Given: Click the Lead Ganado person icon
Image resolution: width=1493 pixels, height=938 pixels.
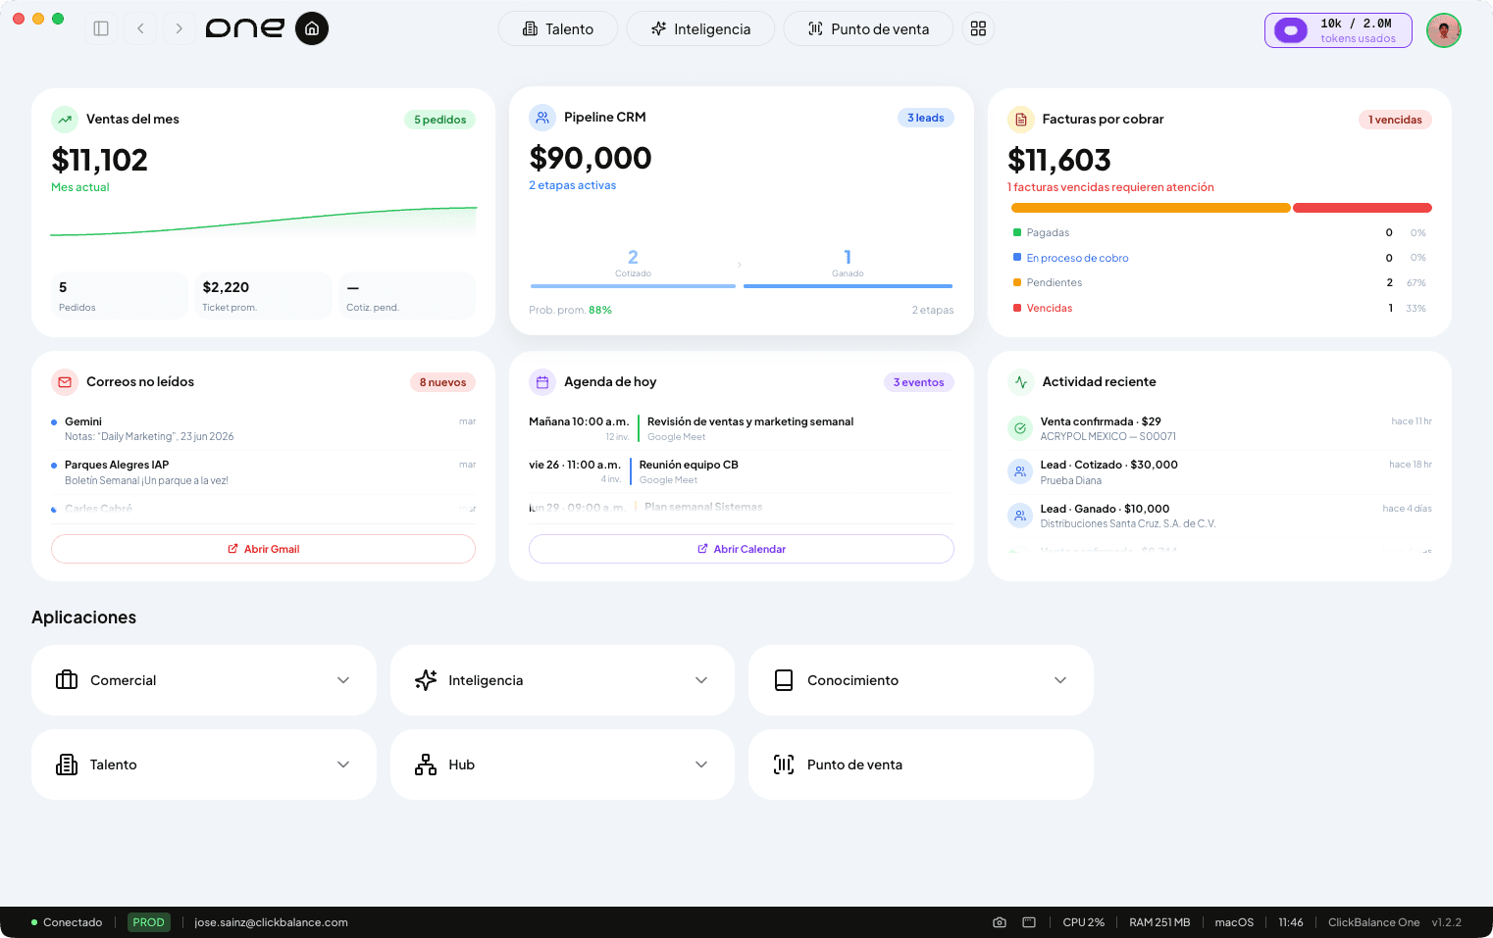Looking at the screenshot, I should tap(1020, 515).
